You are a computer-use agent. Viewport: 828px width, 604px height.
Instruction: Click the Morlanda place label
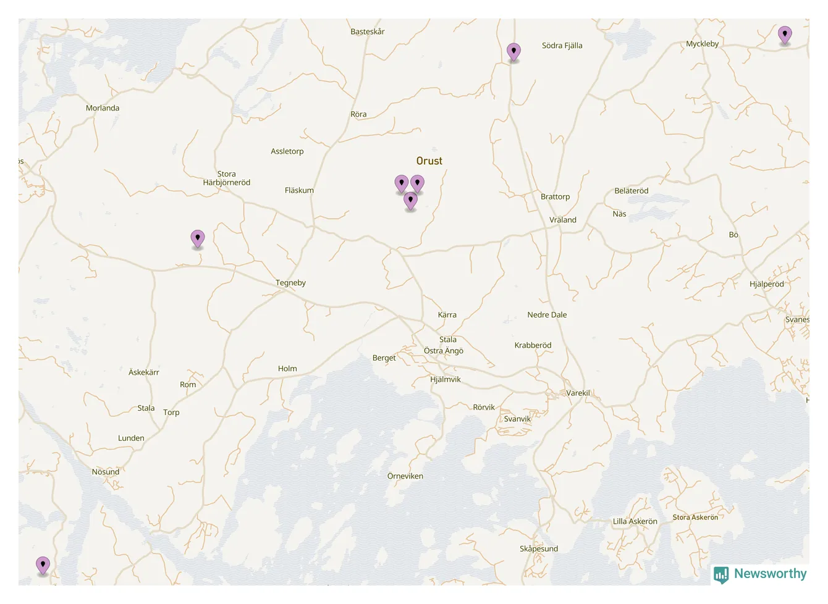point(103,108)
